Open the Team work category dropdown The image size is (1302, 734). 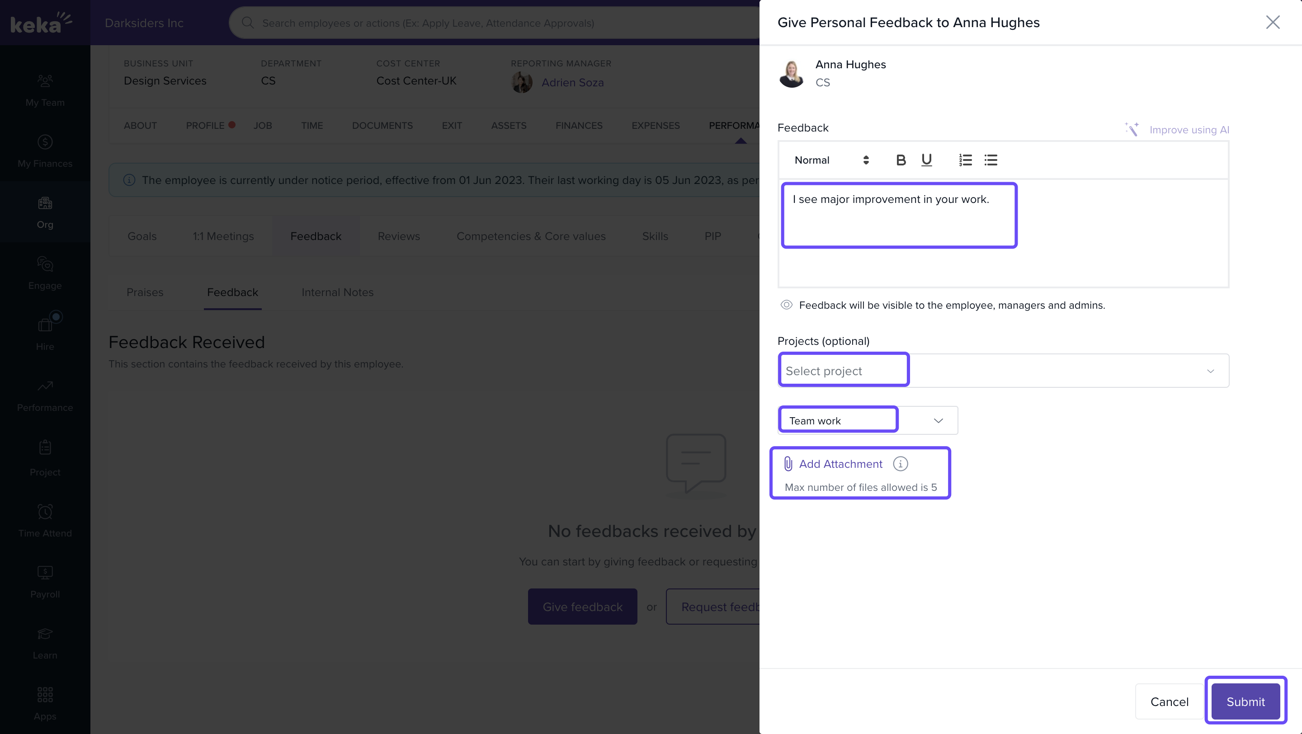coord(938,420)
